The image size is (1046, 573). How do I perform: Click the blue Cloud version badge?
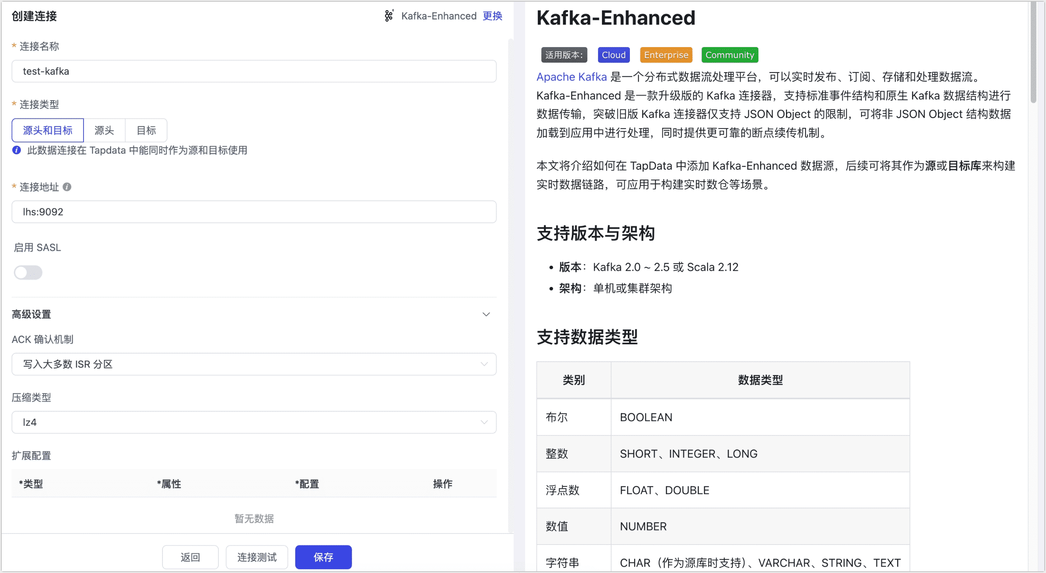[x=613, y=54]
